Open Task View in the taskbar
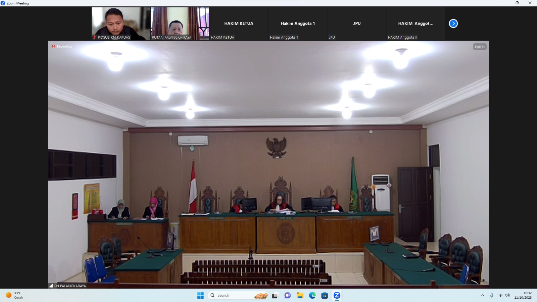The image size is (537, 302). click(x=275, y=295)
